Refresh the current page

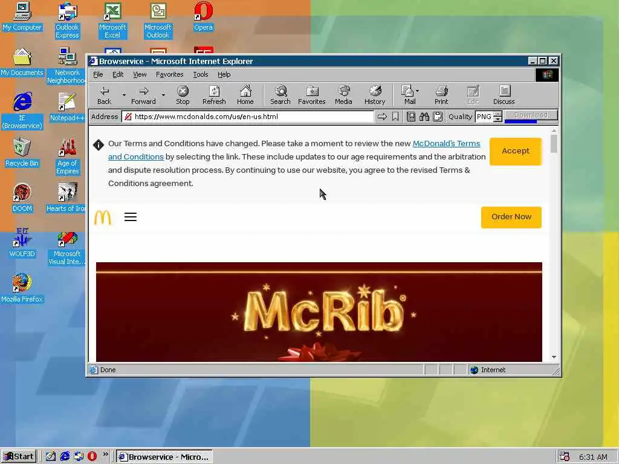coord(214,95)
